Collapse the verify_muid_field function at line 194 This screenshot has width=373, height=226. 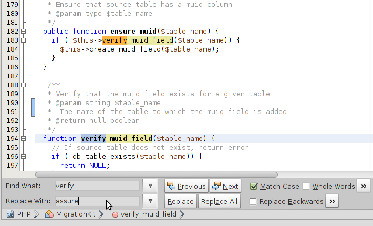coord(23,138)
